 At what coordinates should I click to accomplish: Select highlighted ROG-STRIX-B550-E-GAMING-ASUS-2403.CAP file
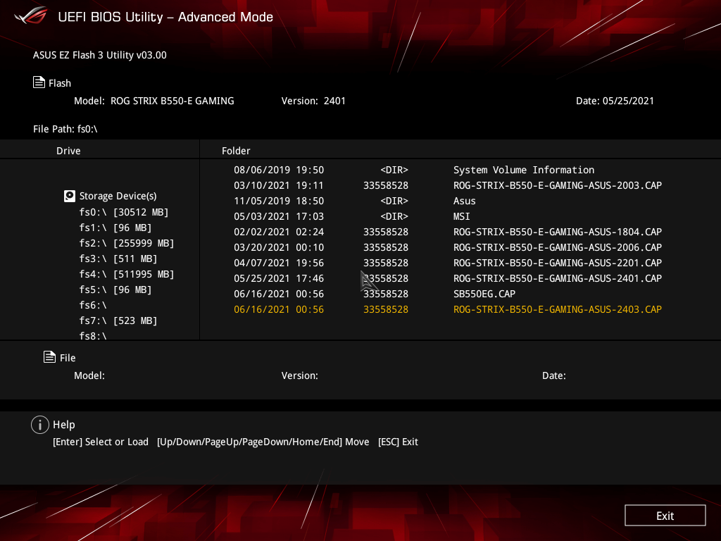pyautogui.click(x=558, y=309)
